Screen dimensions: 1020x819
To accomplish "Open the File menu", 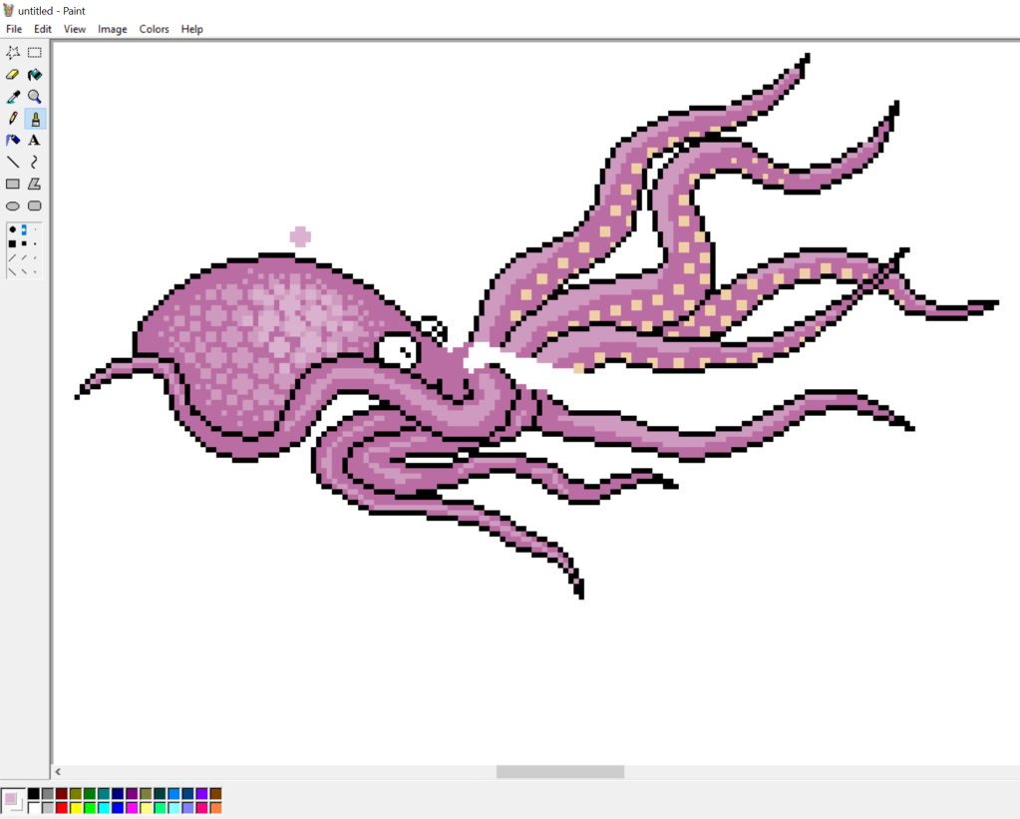I will pos(14,29).
